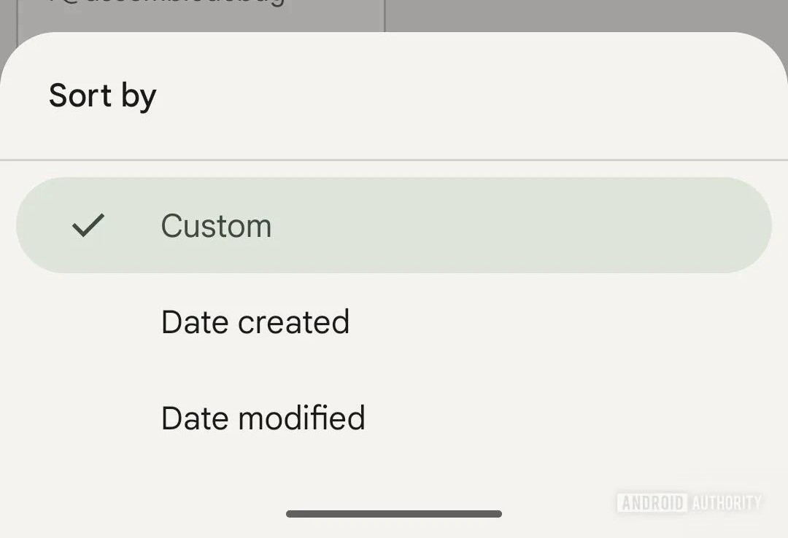Choose Date created sorting

(255, 322)
